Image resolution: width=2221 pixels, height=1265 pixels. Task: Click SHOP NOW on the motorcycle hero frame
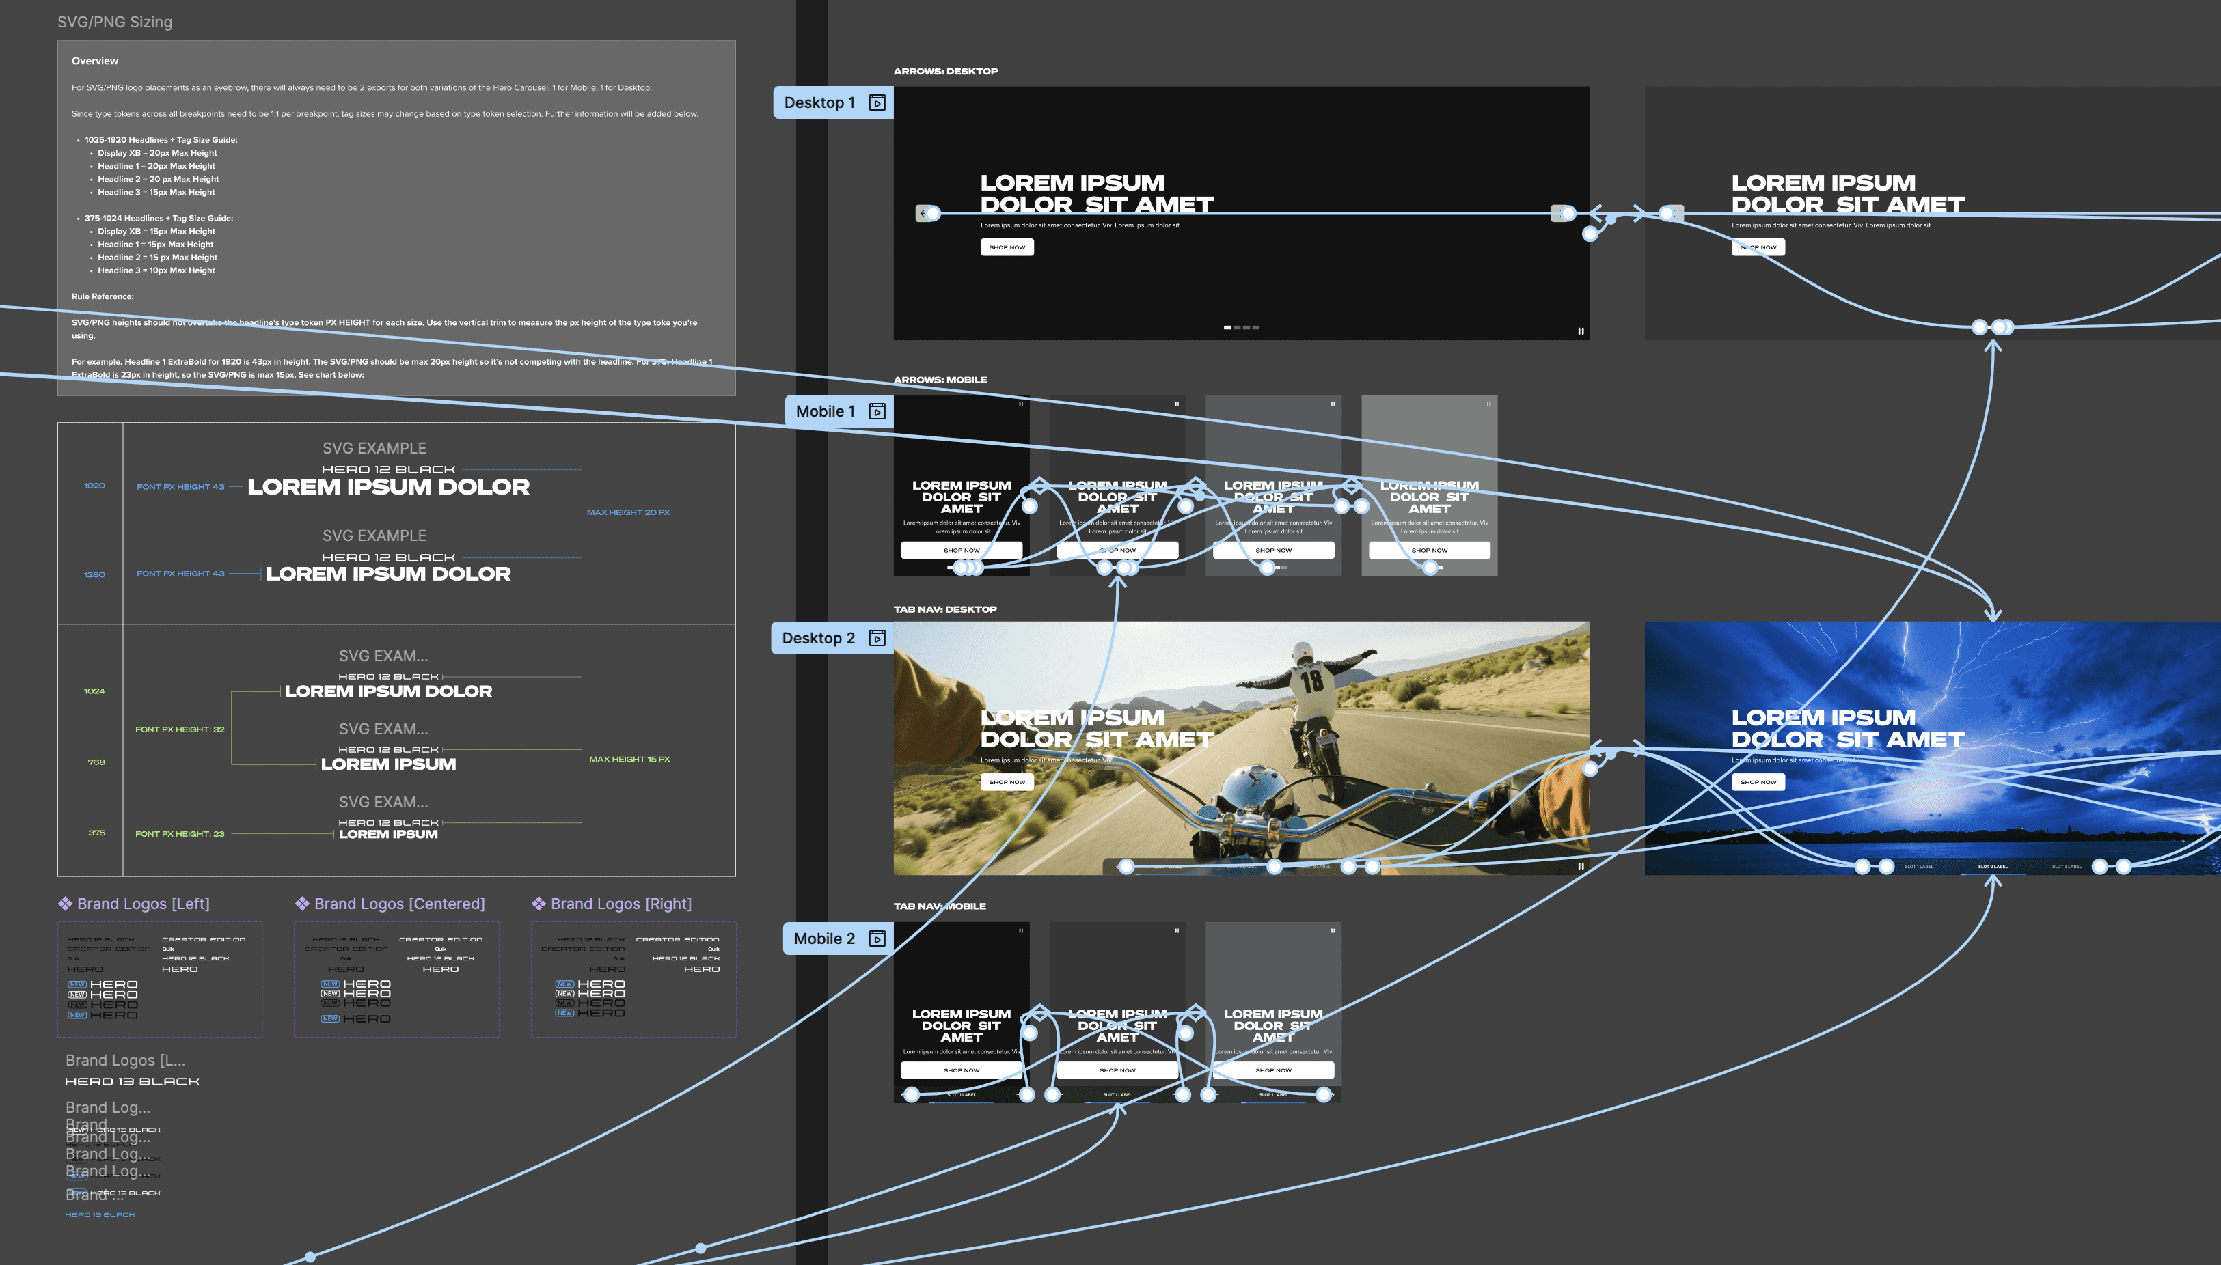click(1007, 782)
